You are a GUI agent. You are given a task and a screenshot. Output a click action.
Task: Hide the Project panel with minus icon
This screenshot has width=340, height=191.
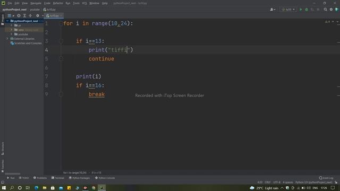[x=42, y=15]
